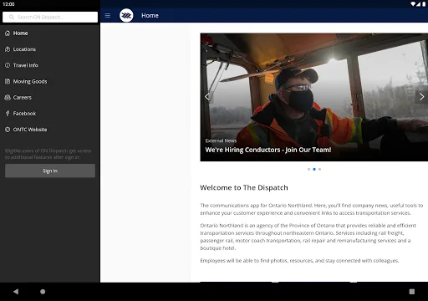Click the search magnifier icon
The height and width of the screenshot is (301, 428).
(x=12, y=17)
